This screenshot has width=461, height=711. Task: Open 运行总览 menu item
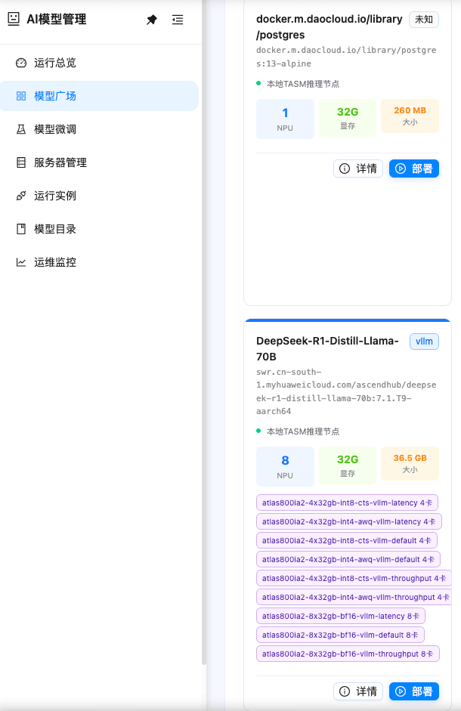[x=99, y=63]
